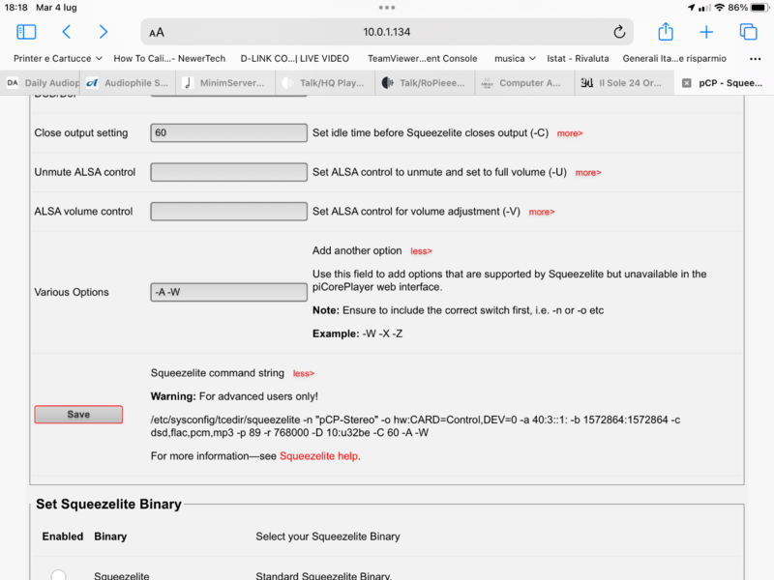Navigate back with the back arrow

tap(66, 32)
